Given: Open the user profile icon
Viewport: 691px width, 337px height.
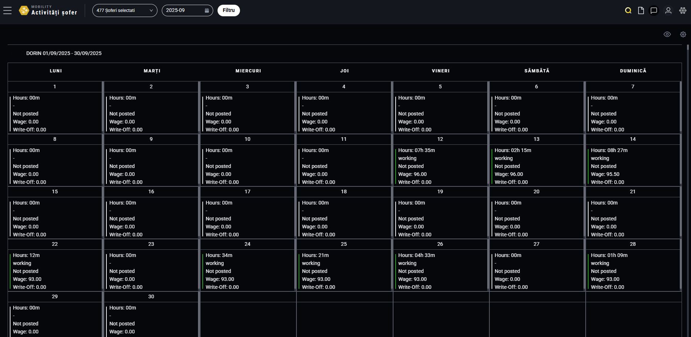Looking at the screenshot, I should pos(668,10).
